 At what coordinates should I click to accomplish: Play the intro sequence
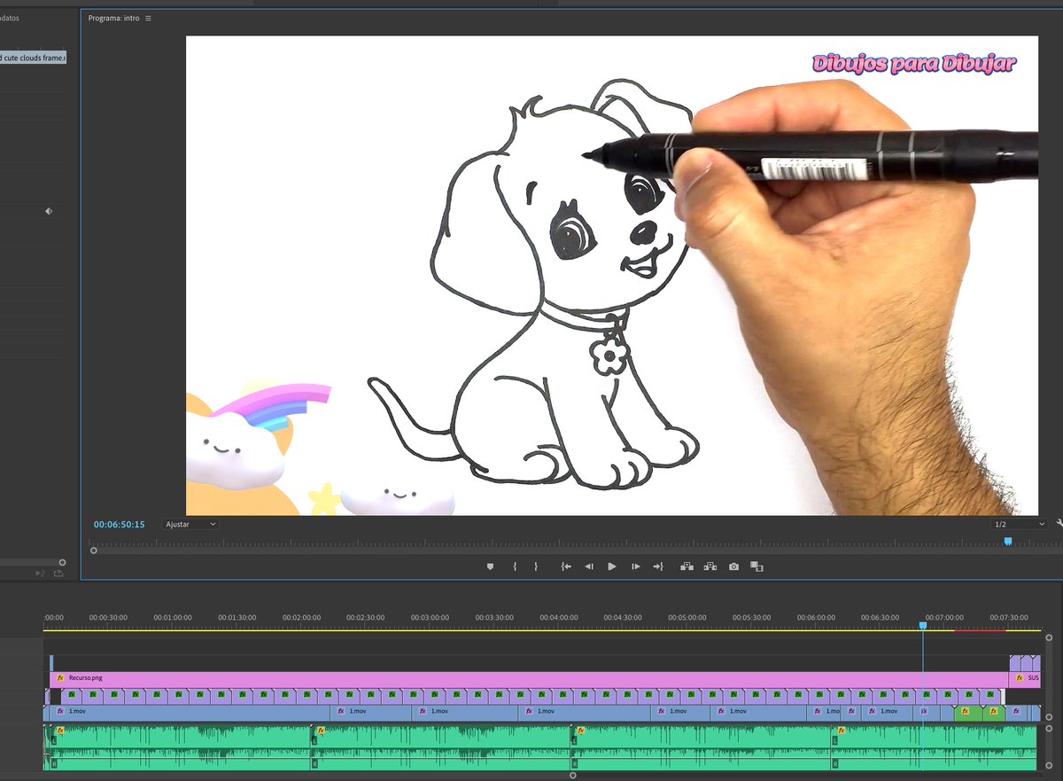point(612,566)
